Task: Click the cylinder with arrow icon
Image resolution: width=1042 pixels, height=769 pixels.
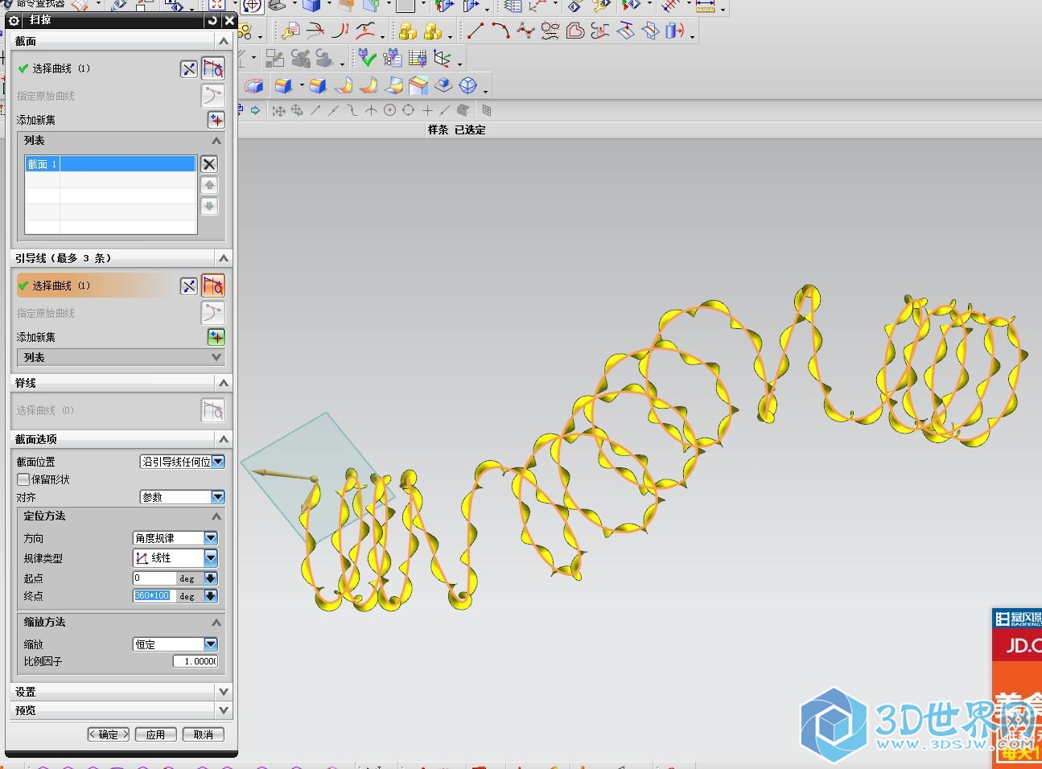Action: click(x=674, y=31)
